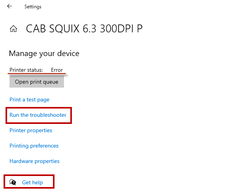Open Printer properties
Image resolution: width=239 pixels, height=191 pixels.
[x=31, y=131]
